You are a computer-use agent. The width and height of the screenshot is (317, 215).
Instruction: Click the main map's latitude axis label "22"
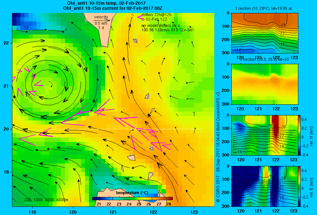click(6, 43)
